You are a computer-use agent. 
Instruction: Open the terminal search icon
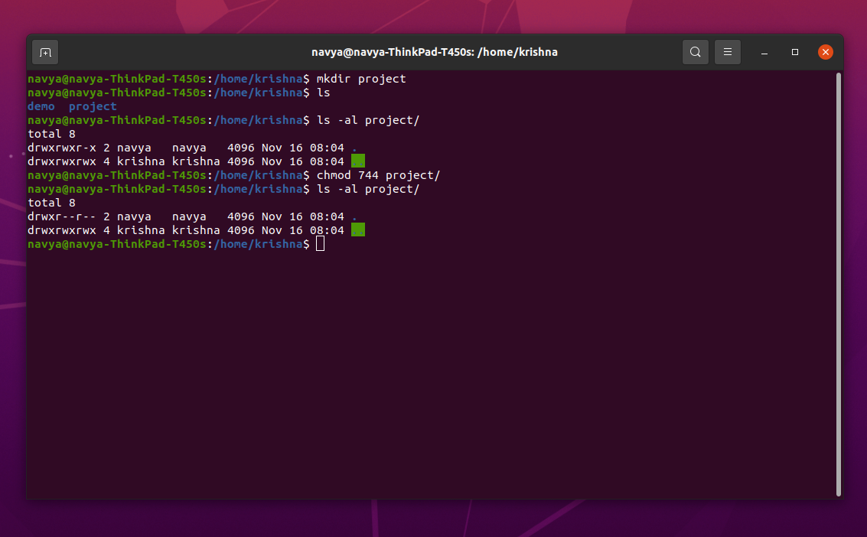tap(695, 52)
